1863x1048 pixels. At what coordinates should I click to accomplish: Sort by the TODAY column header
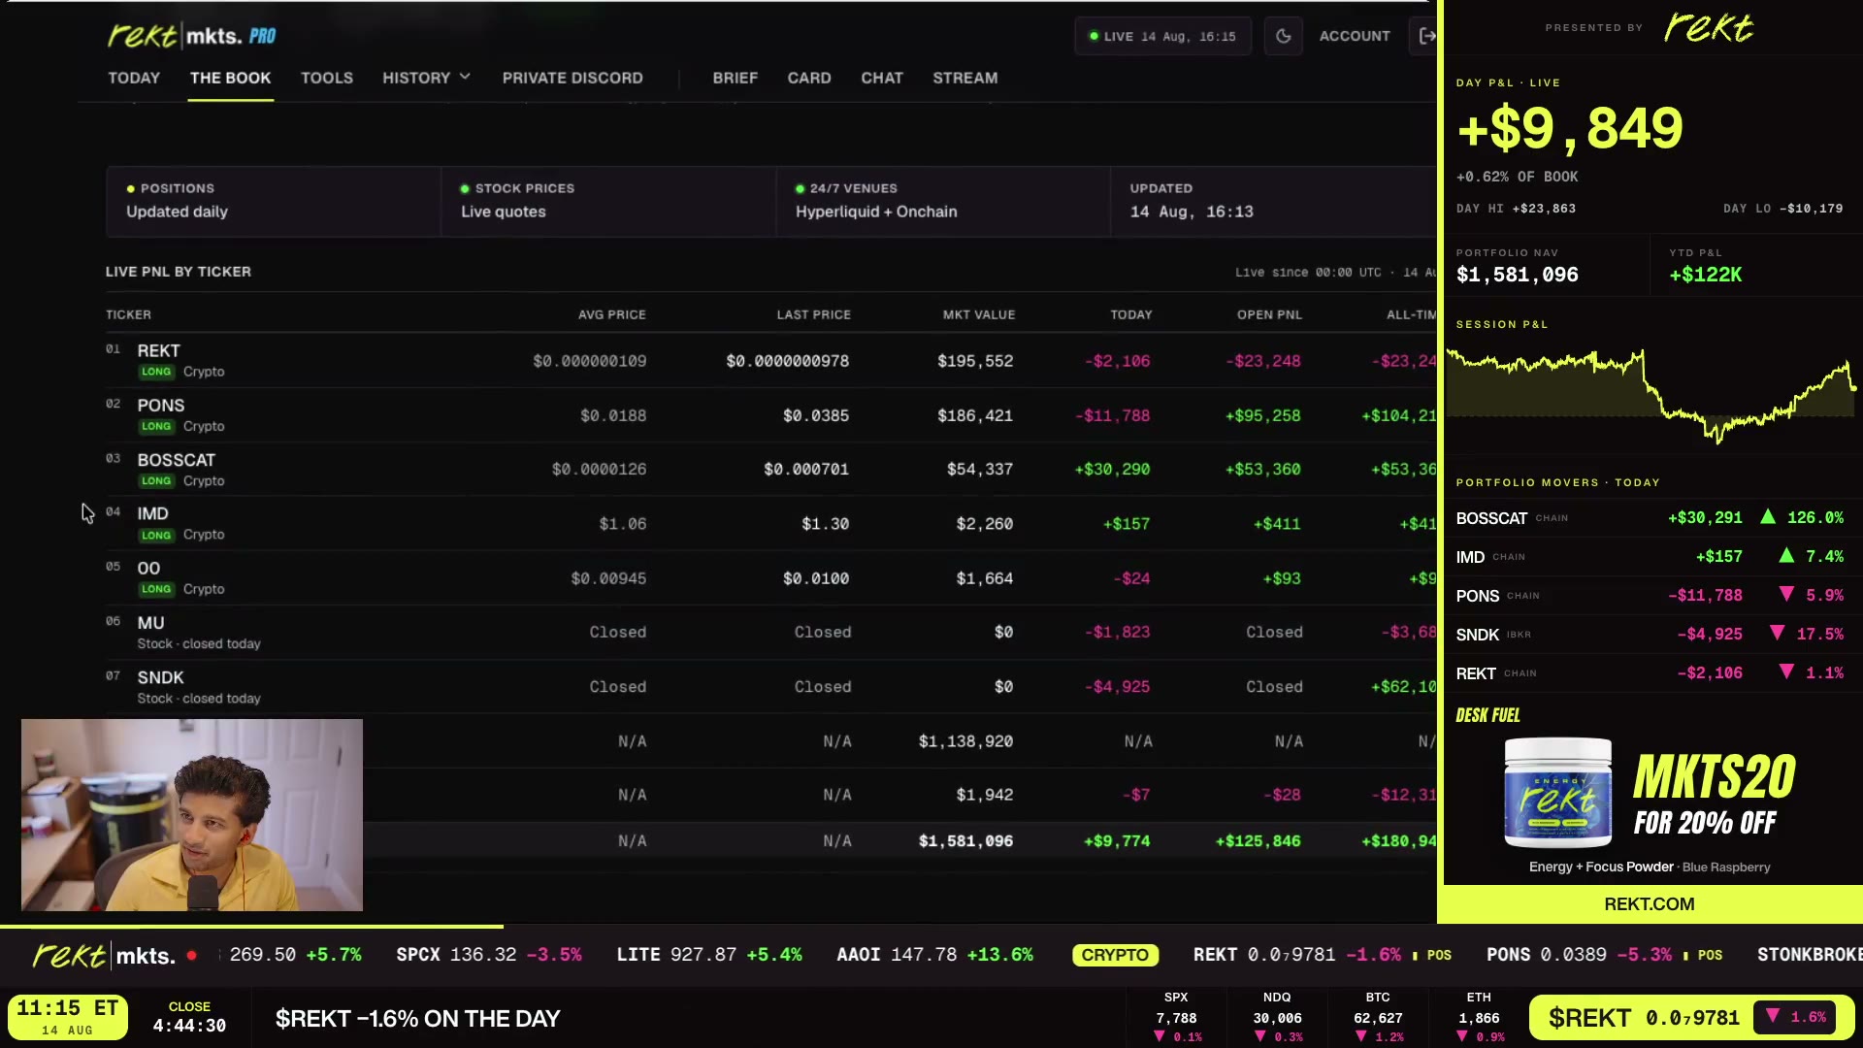click(x=1130, y=314)
